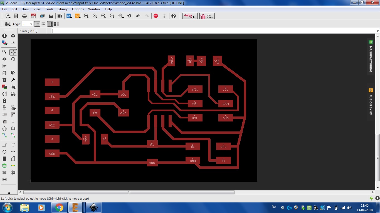Open the Layer settings tool

[x=4, y=43]
